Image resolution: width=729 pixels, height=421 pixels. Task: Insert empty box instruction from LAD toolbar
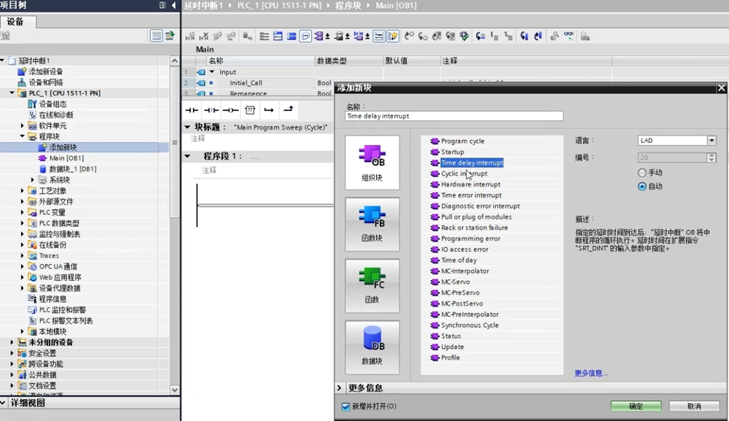coord(250,110)
